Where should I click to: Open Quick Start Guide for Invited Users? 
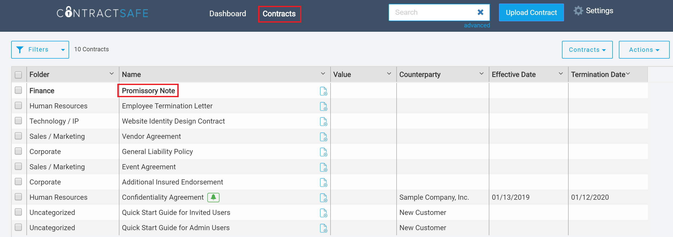pyautogui.click(x=176, y=212)
